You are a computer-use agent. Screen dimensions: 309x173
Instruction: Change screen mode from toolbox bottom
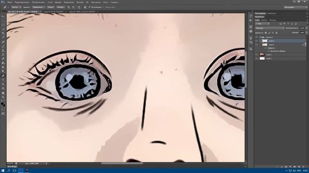(x=3, y=113)
